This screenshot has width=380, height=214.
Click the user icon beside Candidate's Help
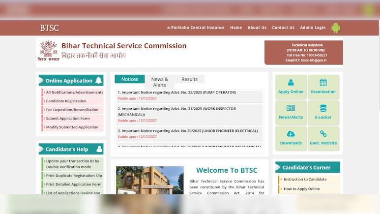click(x=99, y=149)
